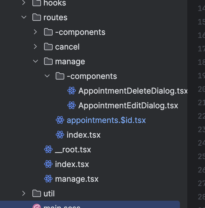Collapse the -components folder inside manage
The image size is (205, 208).
point(47,76)
